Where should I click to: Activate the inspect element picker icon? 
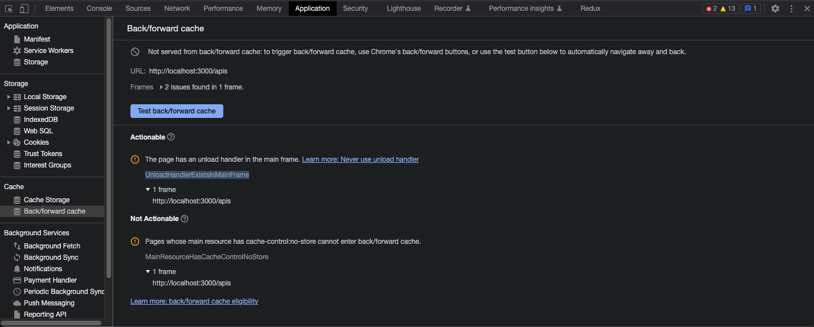[9, 9]
